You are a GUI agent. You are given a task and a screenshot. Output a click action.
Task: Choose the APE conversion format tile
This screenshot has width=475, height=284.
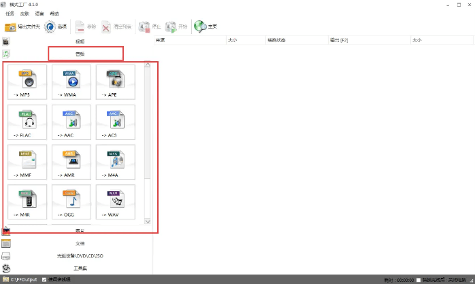116,82
